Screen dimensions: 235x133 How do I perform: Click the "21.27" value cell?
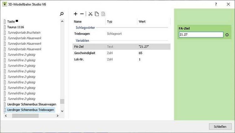144,46
